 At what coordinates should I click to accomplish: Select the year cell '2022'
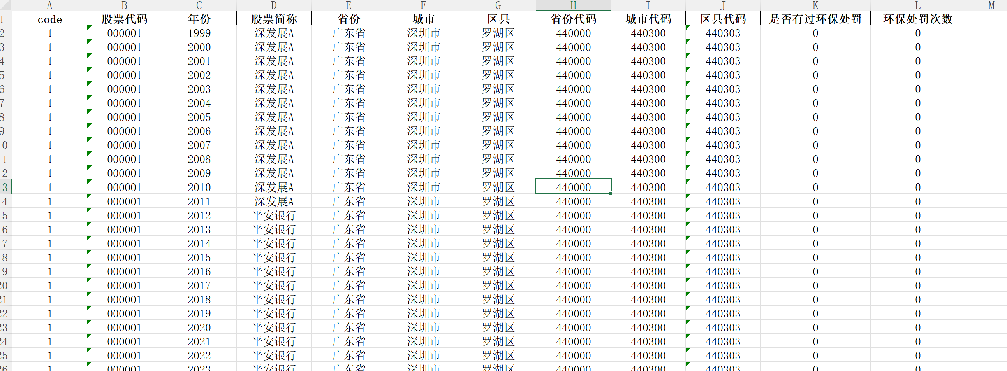coord(199,355)
